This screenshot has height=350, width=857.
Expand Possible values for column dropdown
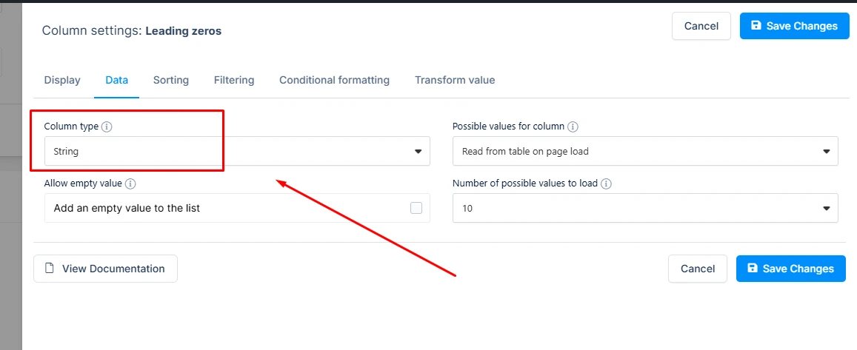point(645,151)
